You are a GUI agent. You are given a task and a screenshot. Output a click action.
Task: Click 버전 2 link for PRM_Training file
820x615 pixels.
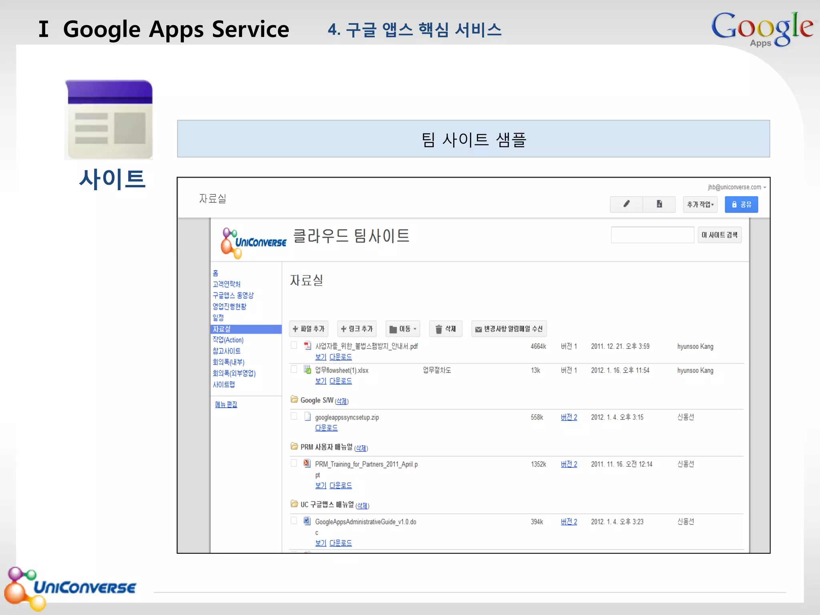(569, 464)
